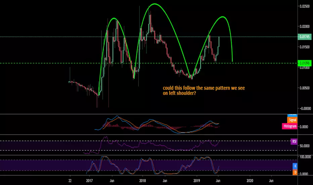
Task: Click the 0.01500 price axis value
Action: (305, 47)
